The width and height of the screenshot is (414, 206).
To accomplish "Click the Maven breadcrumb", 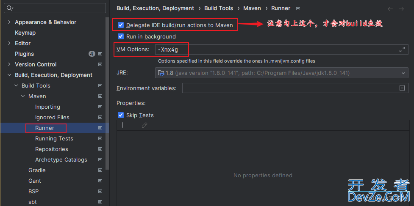I will (x=252, y=8).
